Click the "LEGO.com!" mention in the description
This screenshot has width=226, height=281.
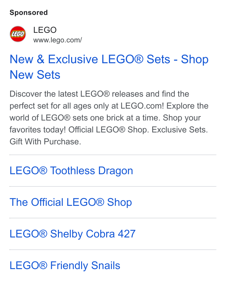coord(142,106)
